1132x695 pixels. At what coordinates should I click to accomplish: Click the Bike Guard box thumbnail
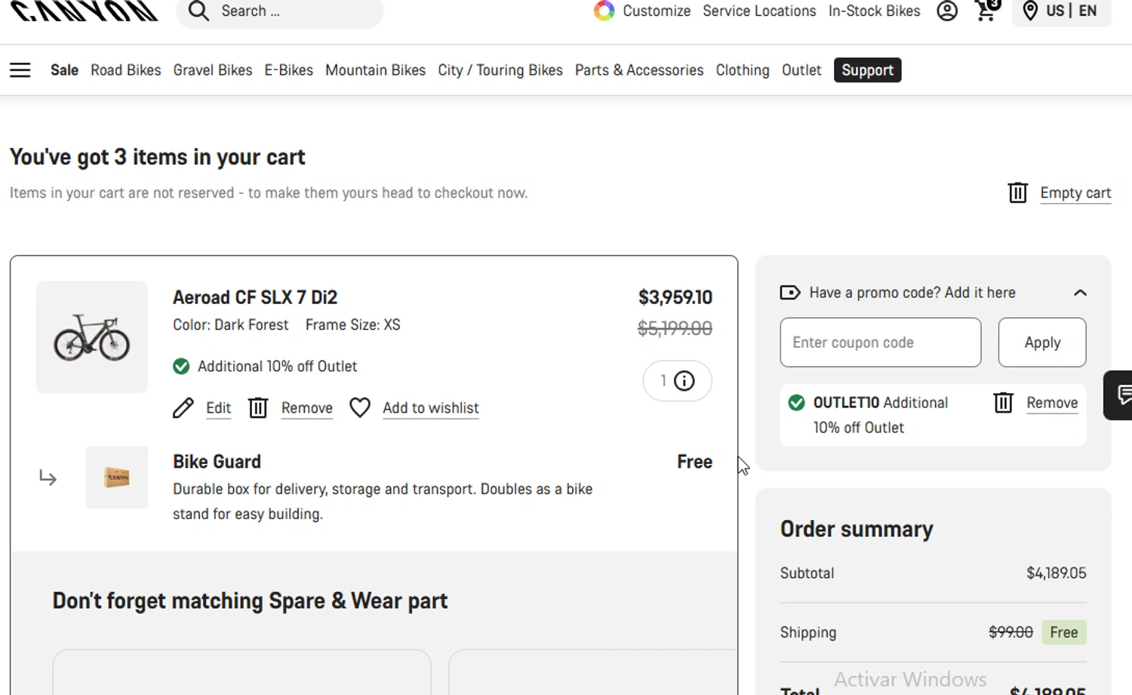pos(117,478)
